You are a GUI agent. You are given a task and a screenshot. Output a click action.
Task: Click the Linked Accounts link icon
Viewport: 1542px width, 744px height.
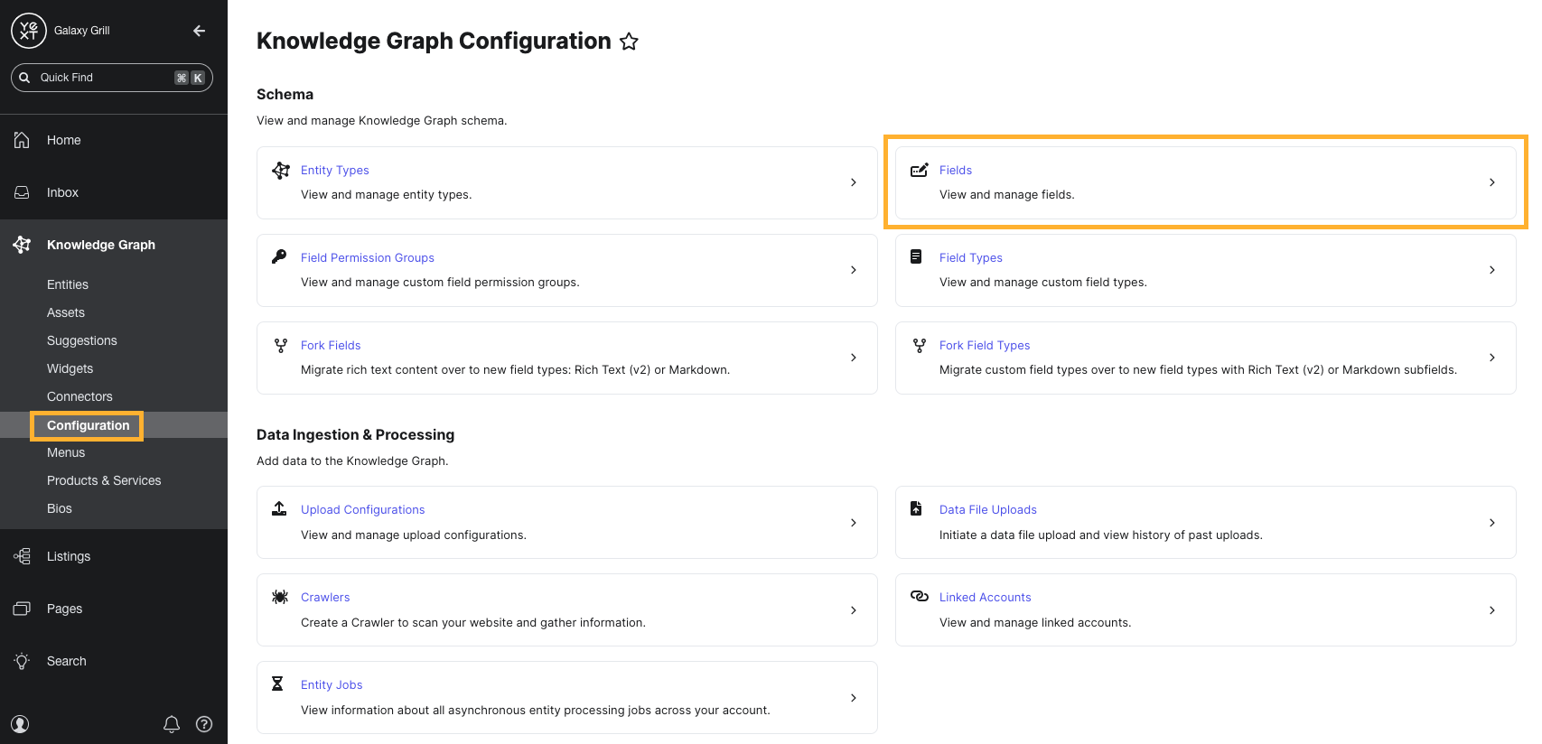point(920,596)
